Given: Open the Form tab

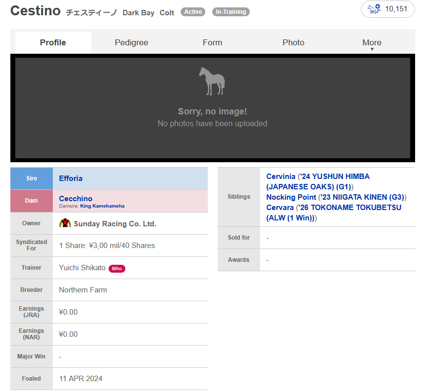Looking at the screenshot, I should tap(212, 42).
